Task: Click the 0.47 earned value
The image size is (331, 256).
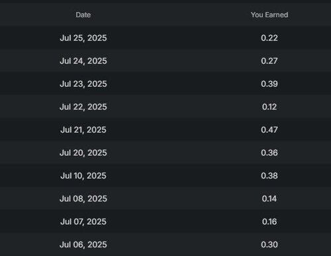Action: (269, 130)
